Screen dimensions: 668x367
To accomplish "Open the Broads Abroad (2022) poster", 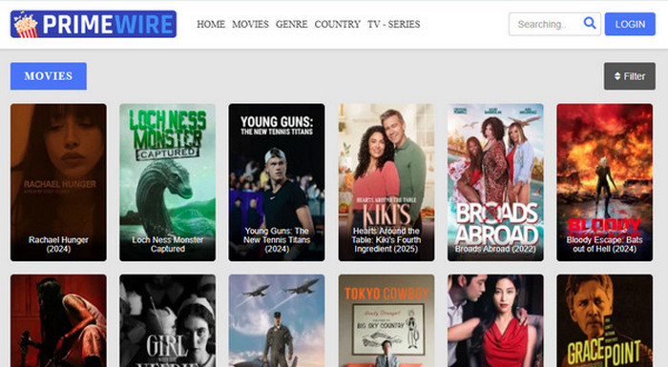I will [495, 182].
